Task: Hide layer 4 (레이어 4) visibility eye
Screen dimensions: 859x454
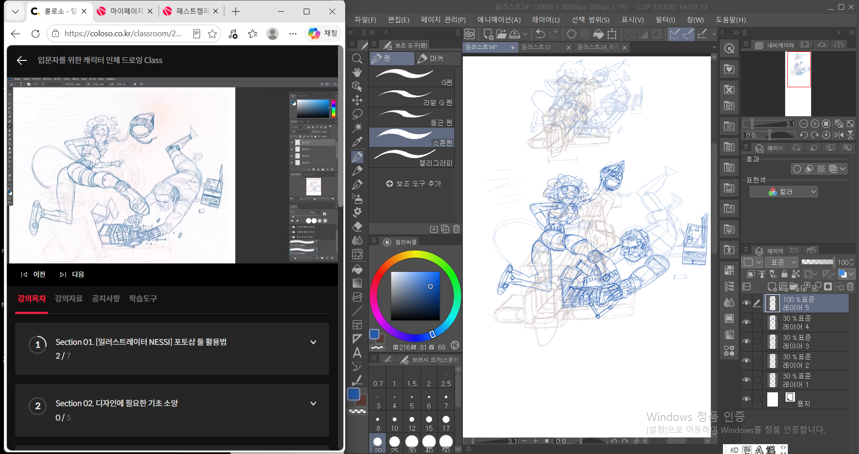Action: coord(746,322)
